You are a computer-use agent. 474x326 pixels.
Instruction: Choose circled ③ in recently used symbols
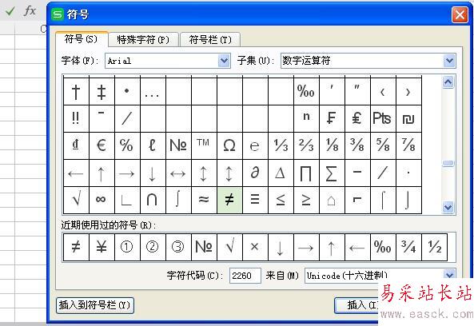coord(178,247)
